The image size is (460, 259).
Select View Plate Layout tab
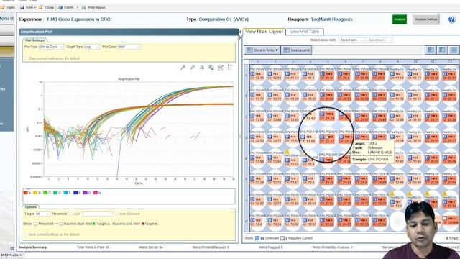click(x=264, y=32)
